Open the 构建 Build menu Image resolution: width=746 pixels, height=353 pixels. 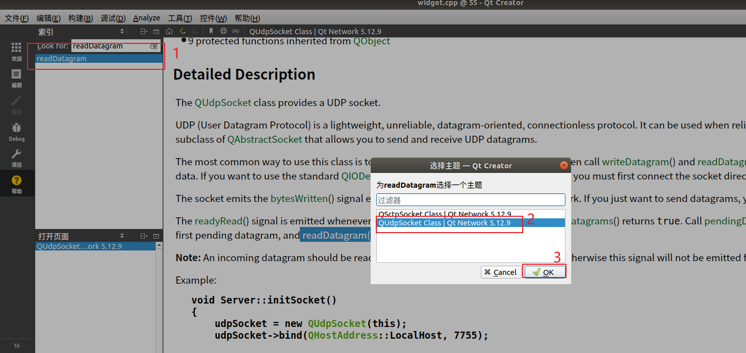click(x=81, y=18)
